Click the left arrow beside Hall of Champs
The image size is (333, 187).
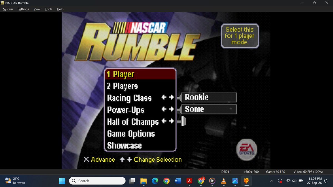coord(164,121)
